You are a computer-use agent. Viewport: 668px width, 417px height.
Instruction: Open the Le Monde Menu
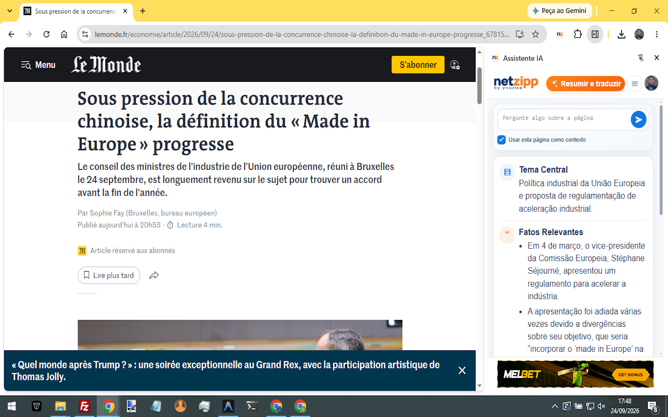[38, 65]
